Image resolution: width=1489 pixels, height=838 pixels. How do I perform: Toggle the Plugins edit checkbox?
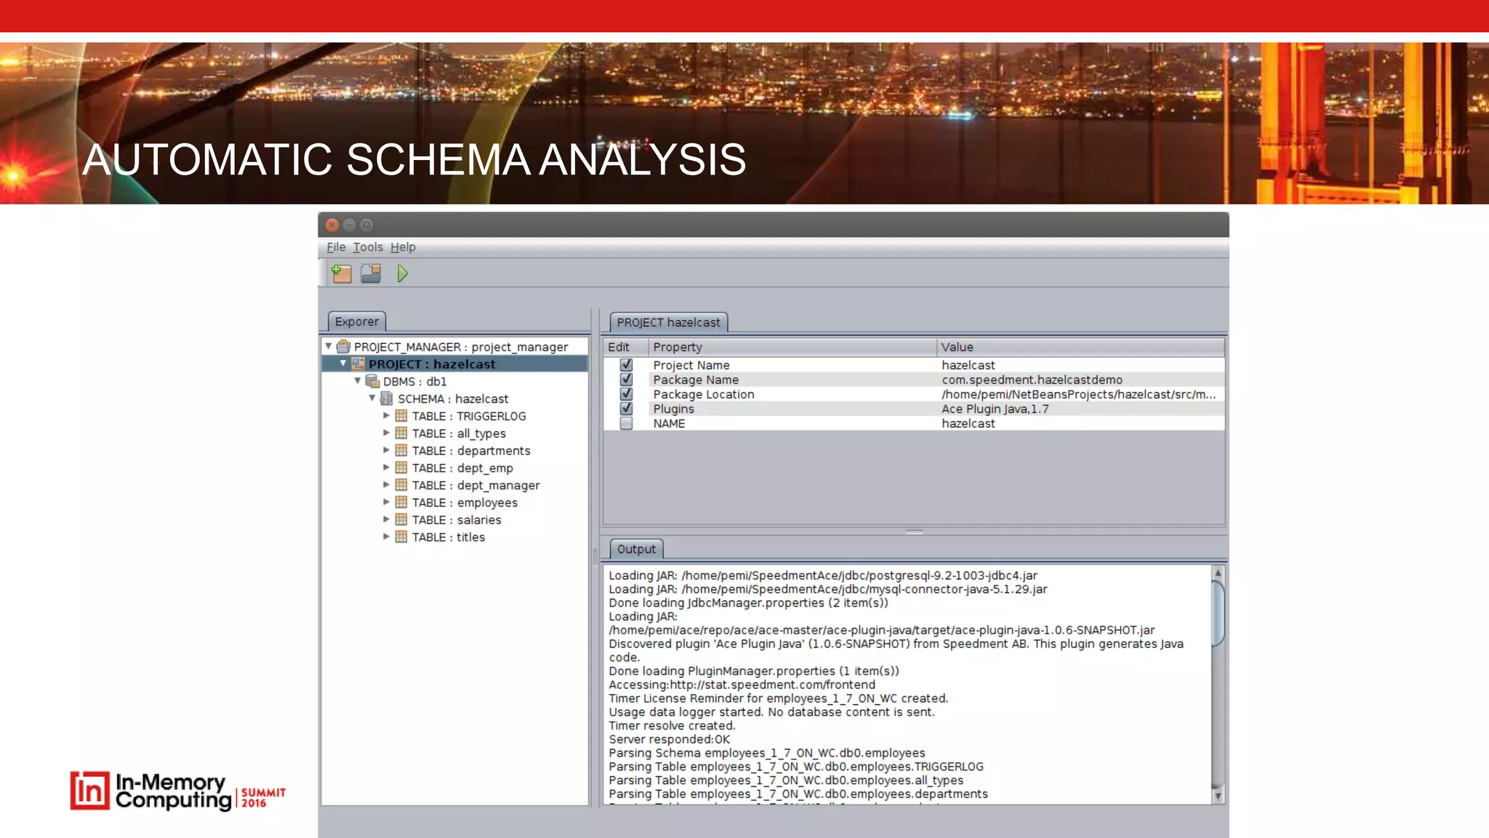[626, 408]
